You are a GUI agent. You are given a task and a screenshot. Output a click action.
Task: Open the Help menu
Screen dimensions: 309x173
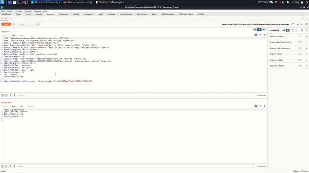coord(45,11)
